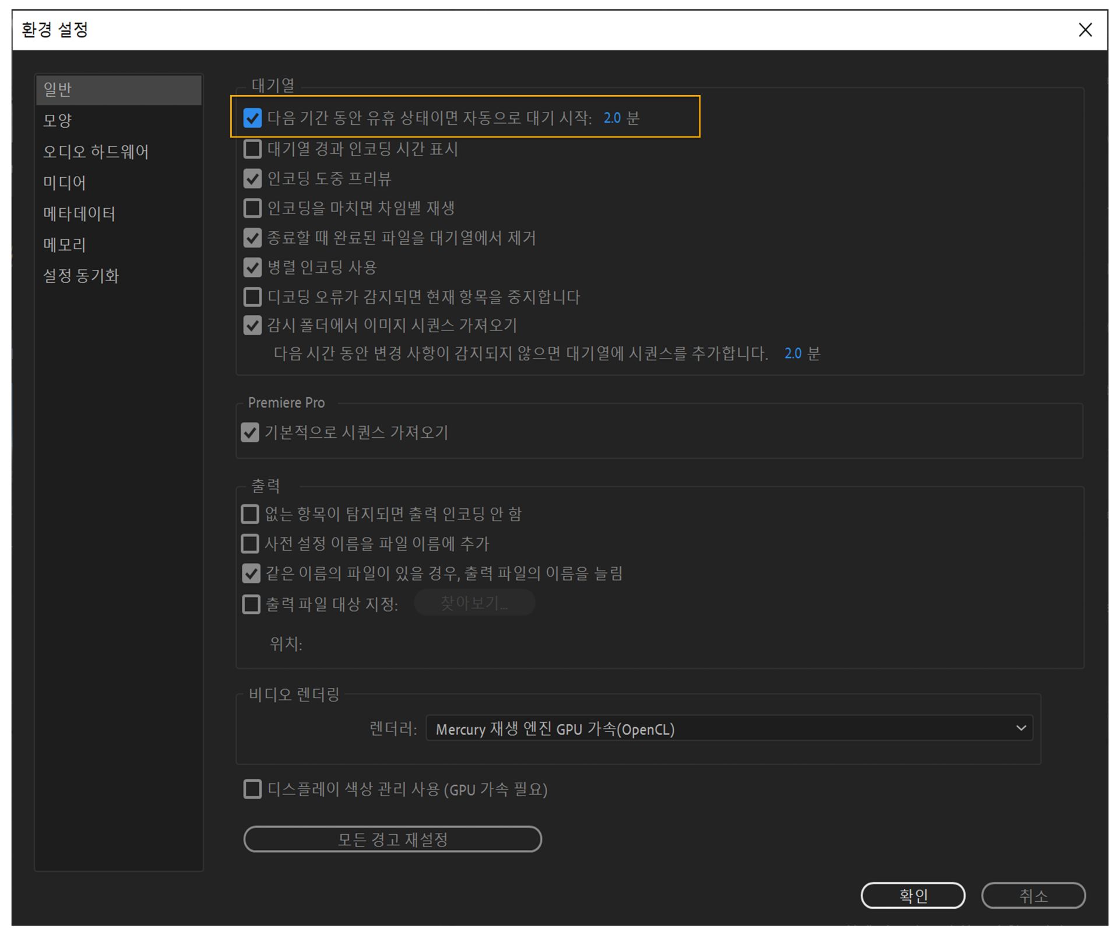Image resolution: width=1119 pixels, height=935 pixels.
Task: Click the 모든 경고 재설정 button
Action: [392, 839]
